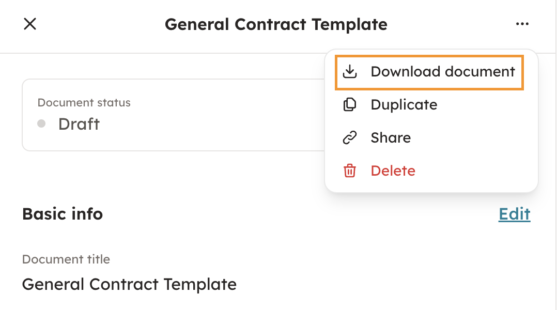Click the duplicate pages icon
The height and width of the screenshot is (310, 557).
(350, 104)
